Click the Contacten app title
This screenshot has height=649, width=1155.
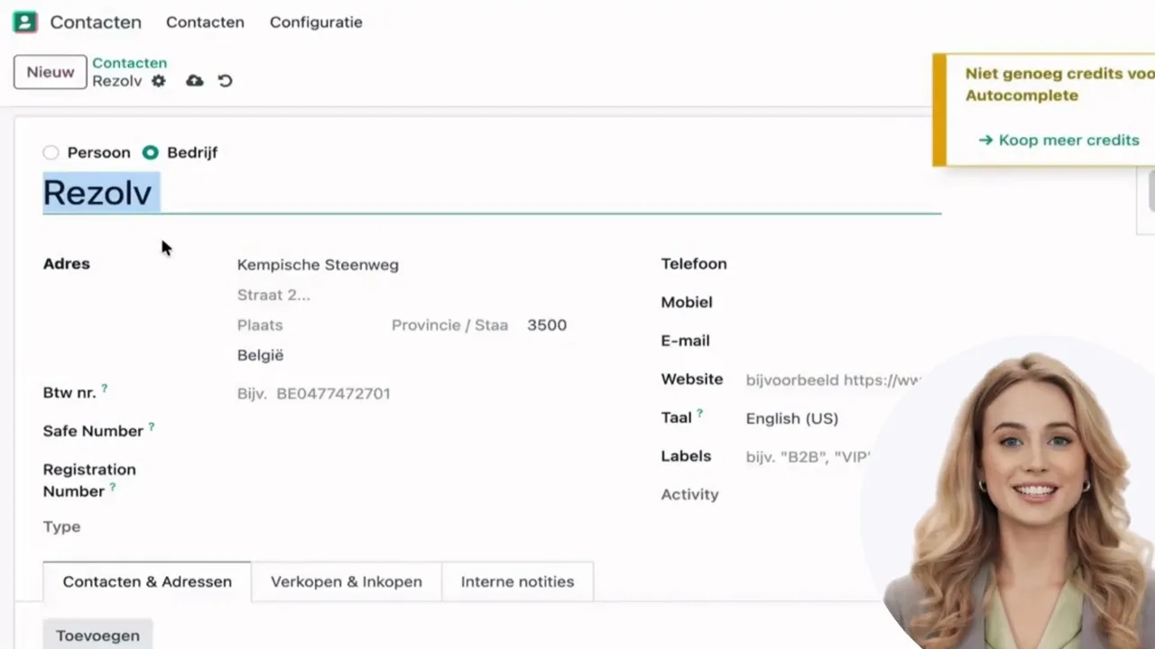coord(96,23)
